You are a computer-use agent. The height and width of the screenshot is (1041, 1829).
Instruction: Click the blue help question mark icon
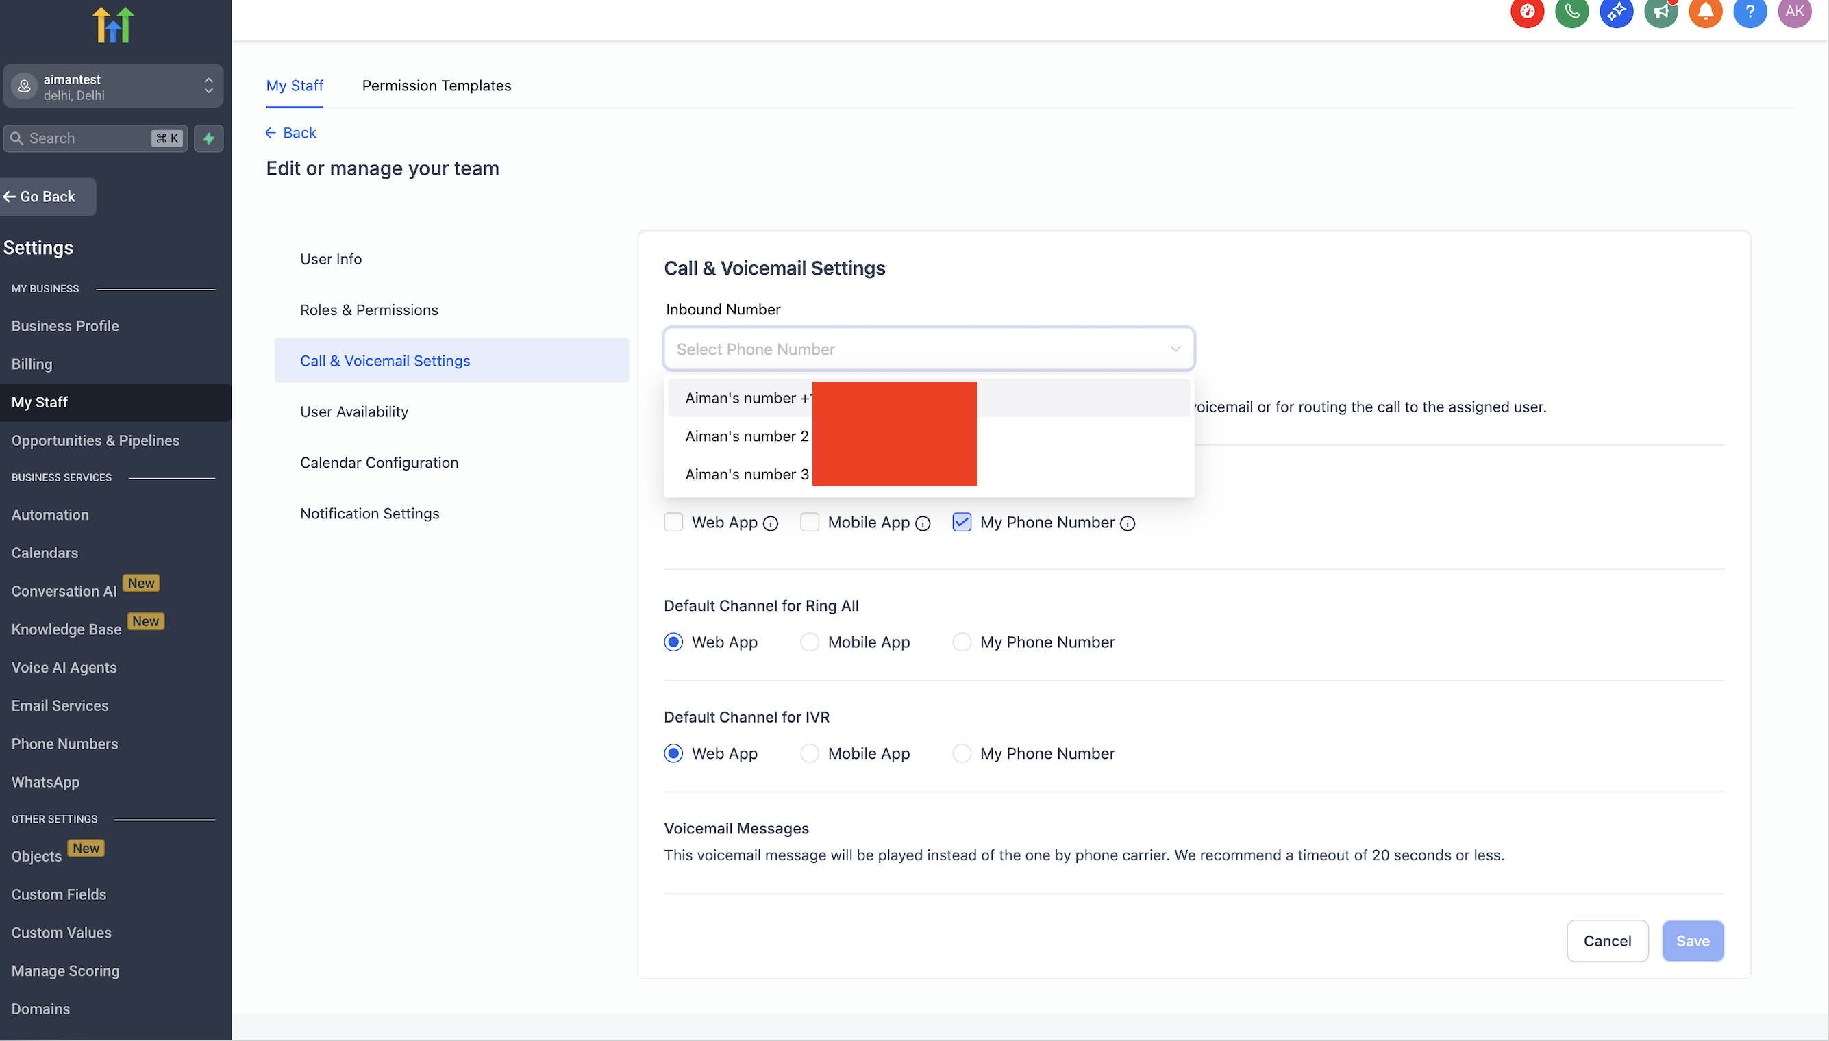1749,12
